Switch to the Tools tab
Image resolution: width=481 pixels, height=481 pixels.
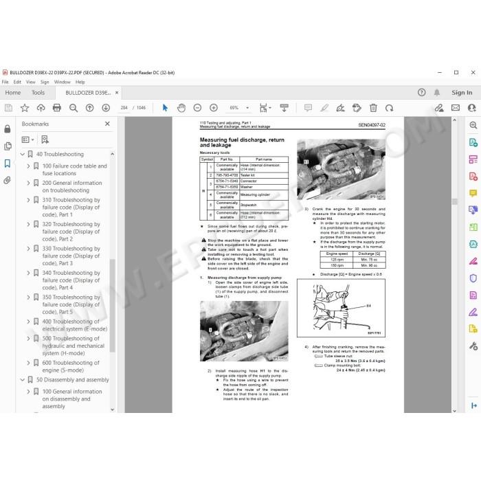[38, 92]
